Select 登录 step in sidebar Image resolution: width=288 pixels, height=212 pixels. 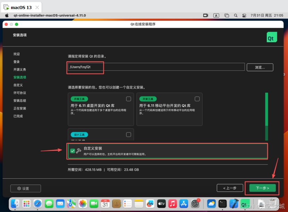tap(17, 62)
